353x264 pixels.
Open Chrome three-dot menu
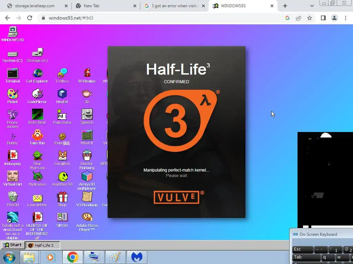(x=345, y=18)
